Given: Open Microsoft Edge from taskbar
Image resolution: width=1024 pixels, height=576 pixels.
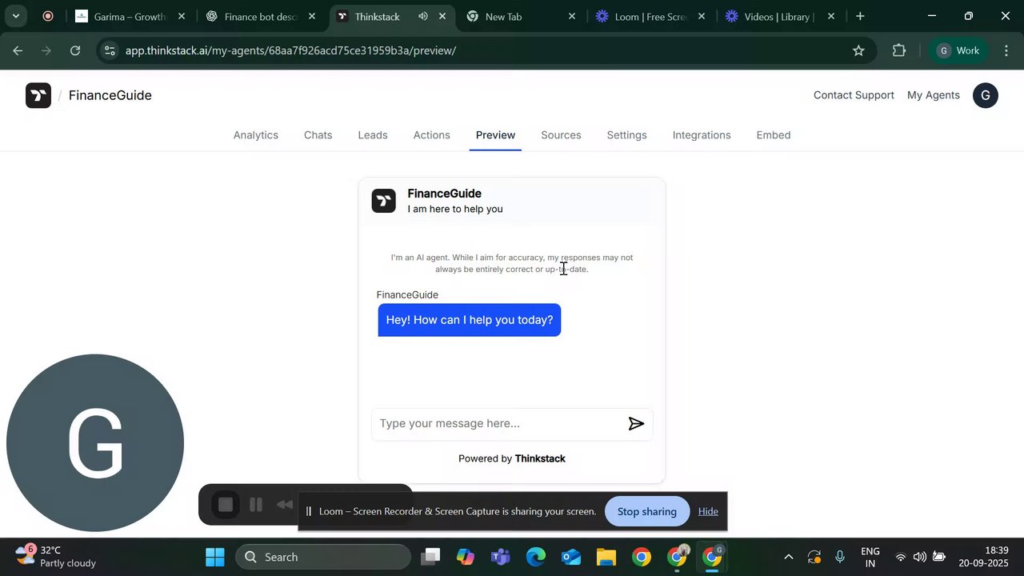Looking at the screenshot, I should (536, 557).
